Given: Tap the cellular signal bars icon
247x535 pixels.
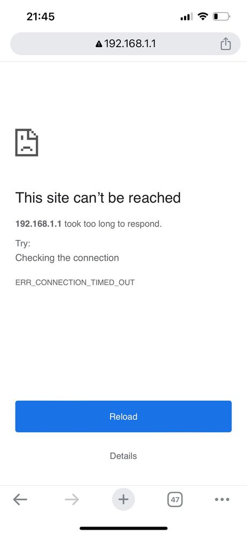Looking at the screenshot, I should [187, 16].
